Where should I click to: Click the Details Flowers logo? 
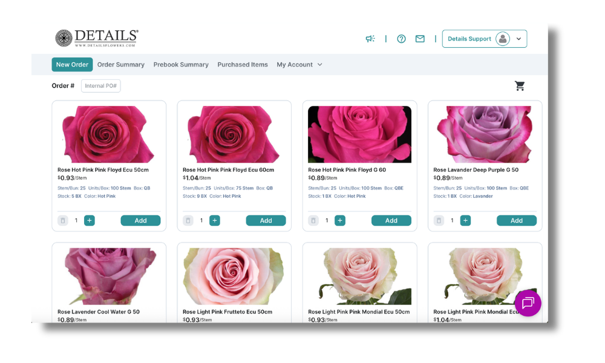[97, 38]
